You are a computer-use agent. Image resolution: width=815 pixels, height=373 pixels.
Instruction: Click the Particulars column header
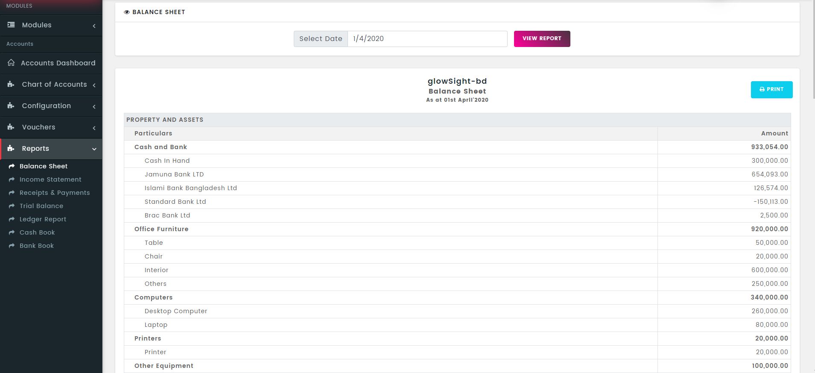[153, 133]
